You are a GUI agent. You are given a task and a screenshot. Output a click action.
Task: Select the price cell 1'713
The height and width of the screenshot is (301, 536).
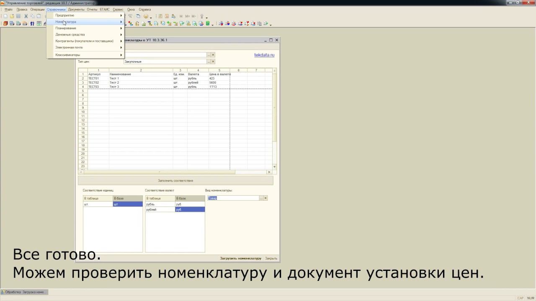[219, 87]
